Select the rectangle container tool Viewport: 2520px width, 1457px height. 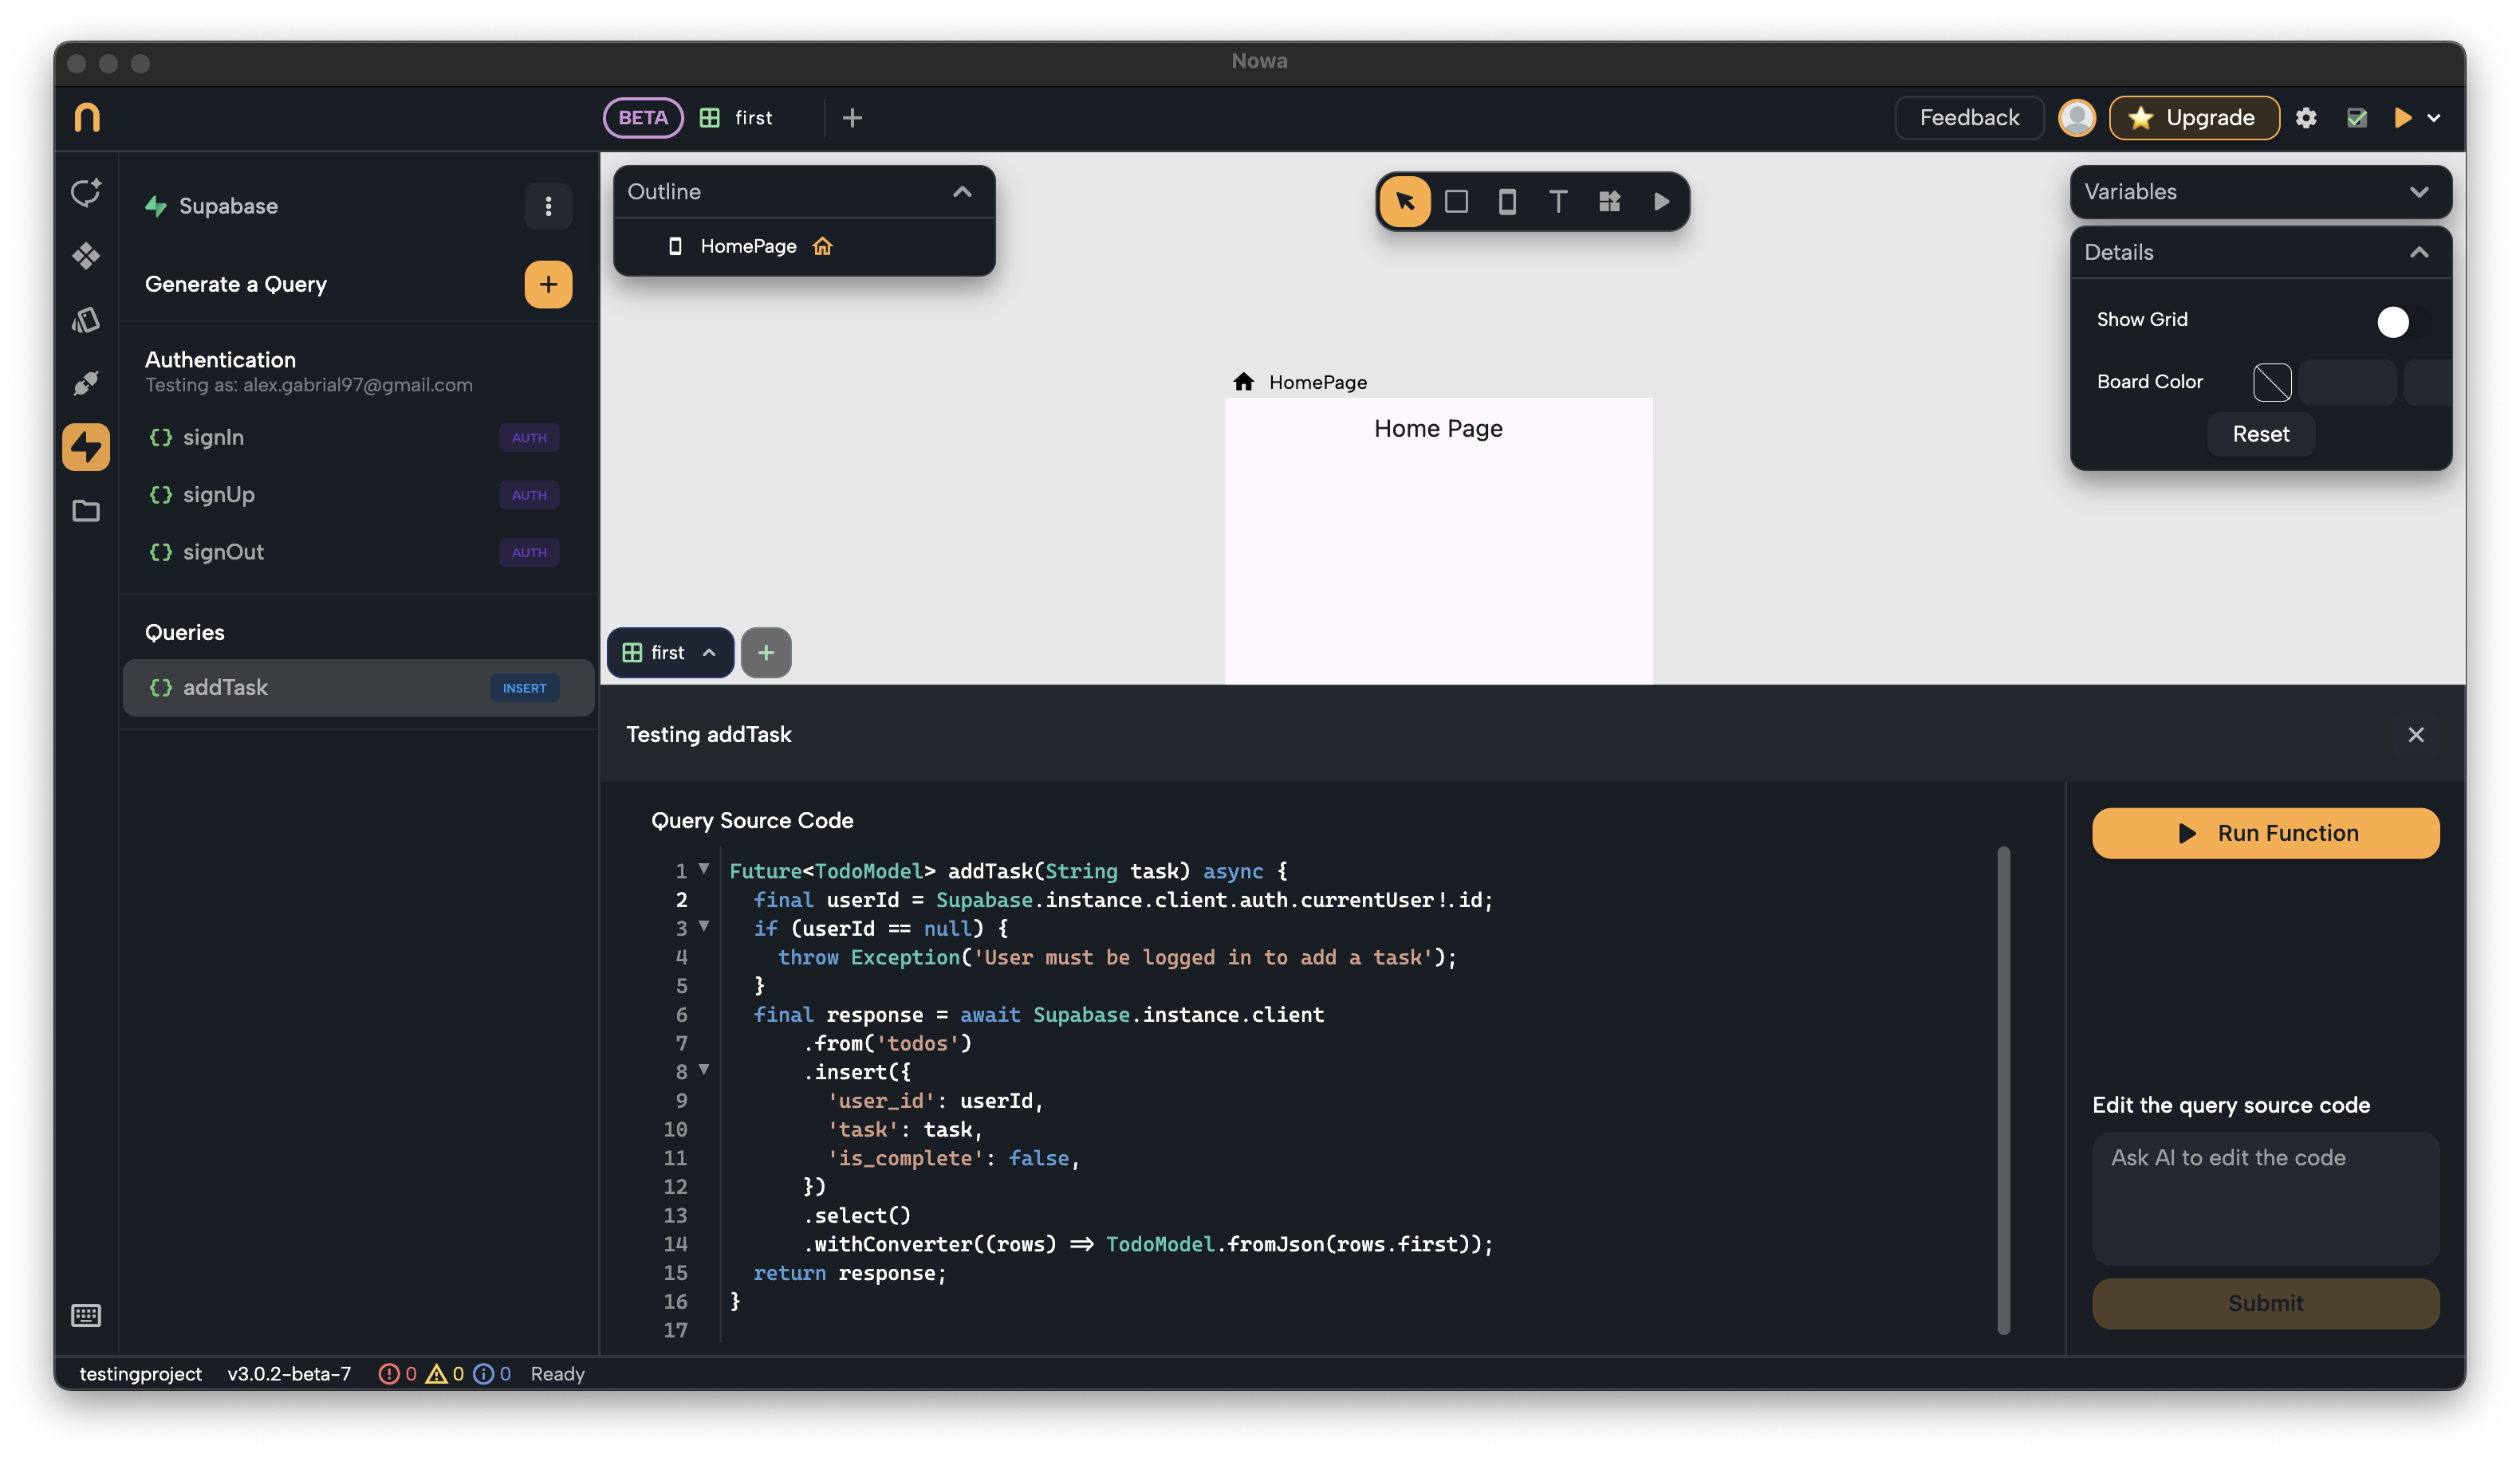(1456, 202)
